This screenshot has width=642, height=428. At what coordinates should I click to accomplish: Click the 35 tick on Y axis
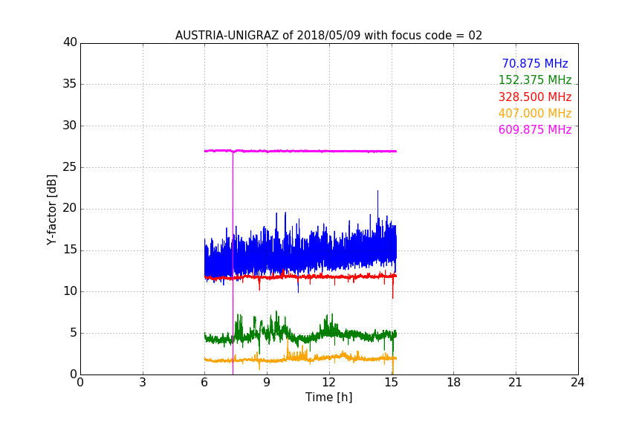click(70, 84)
